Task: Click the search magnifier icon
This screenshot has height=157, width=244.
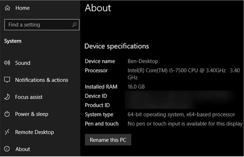Action: 74,25
